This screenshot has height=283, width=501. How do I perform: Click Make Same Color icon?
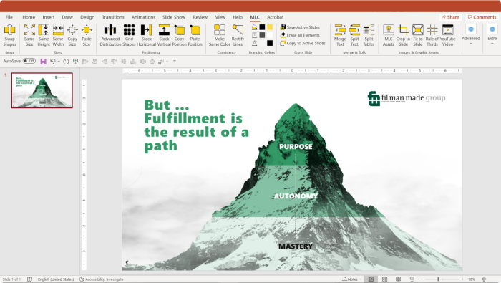[220, 35]
